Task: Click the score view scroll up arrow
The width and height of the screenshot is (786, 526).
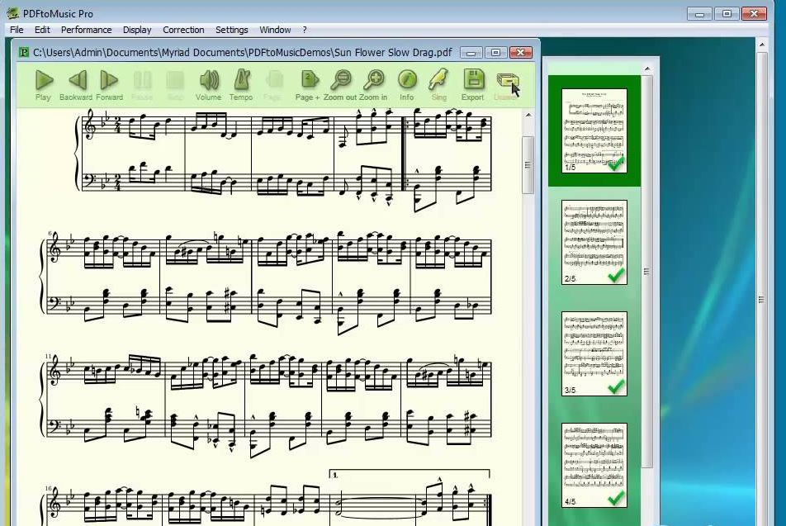Action: coord(528,116)
